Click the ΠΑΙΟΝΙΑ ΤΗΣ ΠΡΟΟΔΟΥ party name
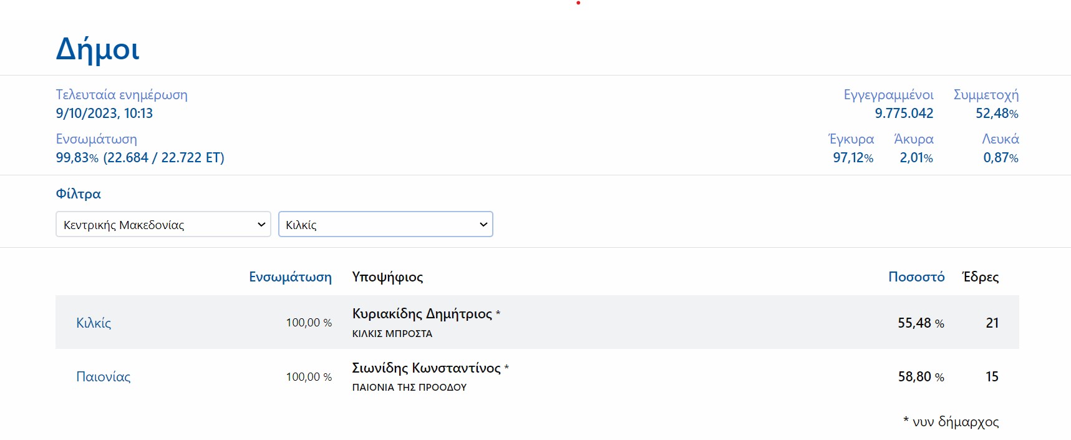1071x440 pixels. (x=409, y=388)
